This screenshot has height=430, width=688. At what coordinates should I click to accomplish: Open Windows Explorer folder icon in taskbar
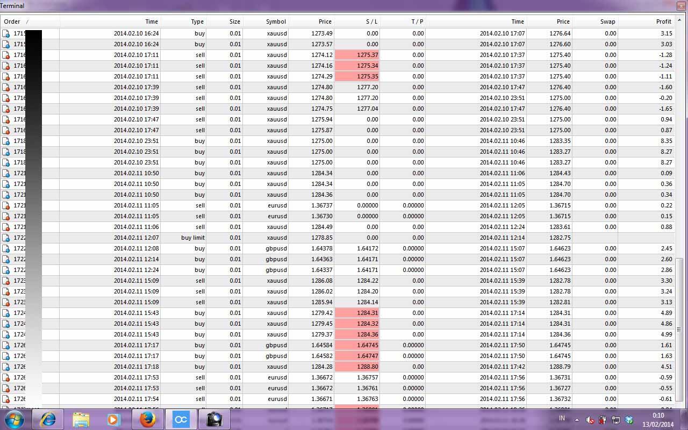[x=81, y=419]
